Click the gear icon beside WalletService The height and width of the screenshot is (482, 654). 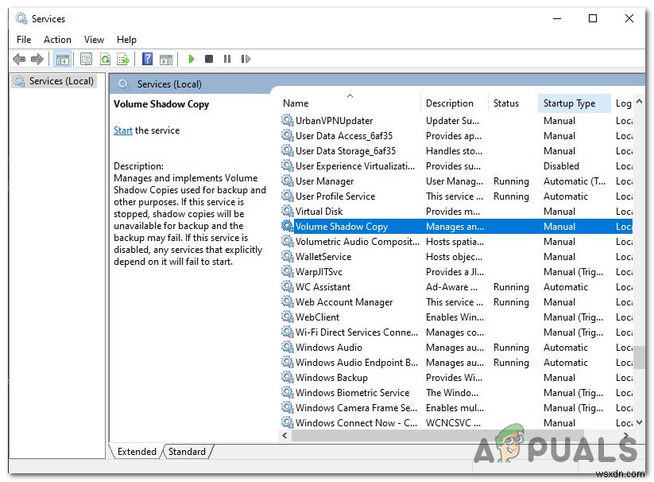tap(286, 256)
